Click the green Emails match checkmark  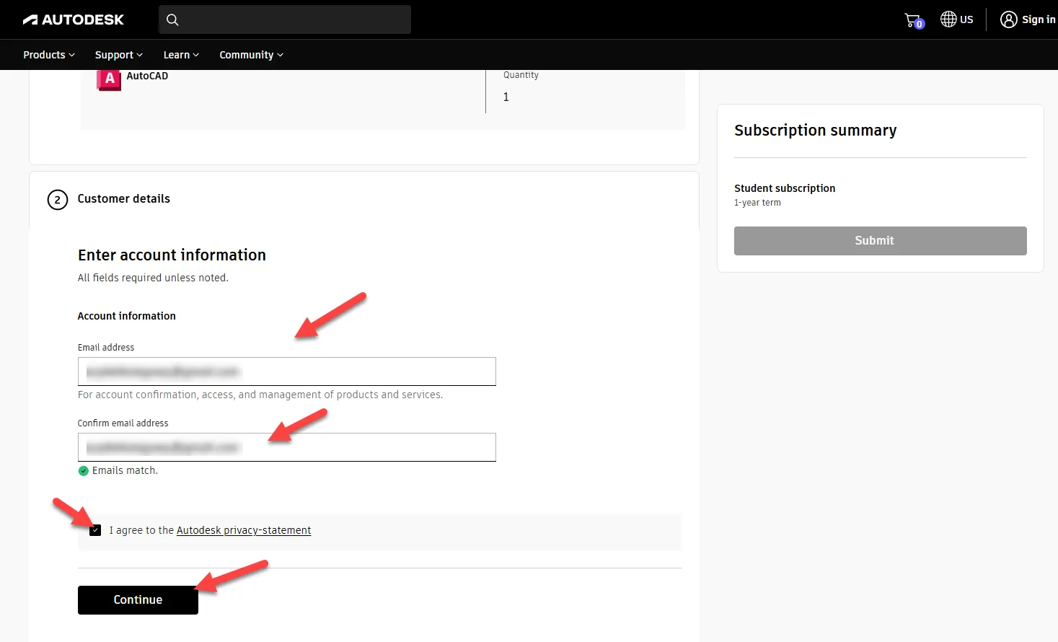[x=83, y=470]
